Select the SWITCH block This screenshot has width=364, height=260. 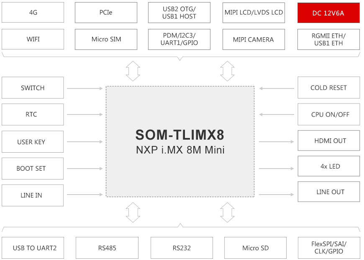point(33,88)
